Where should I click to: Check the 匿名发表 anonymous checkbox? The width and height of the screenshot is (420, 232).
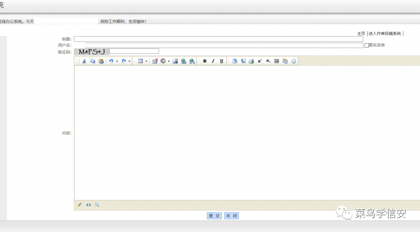coord(366,45)
